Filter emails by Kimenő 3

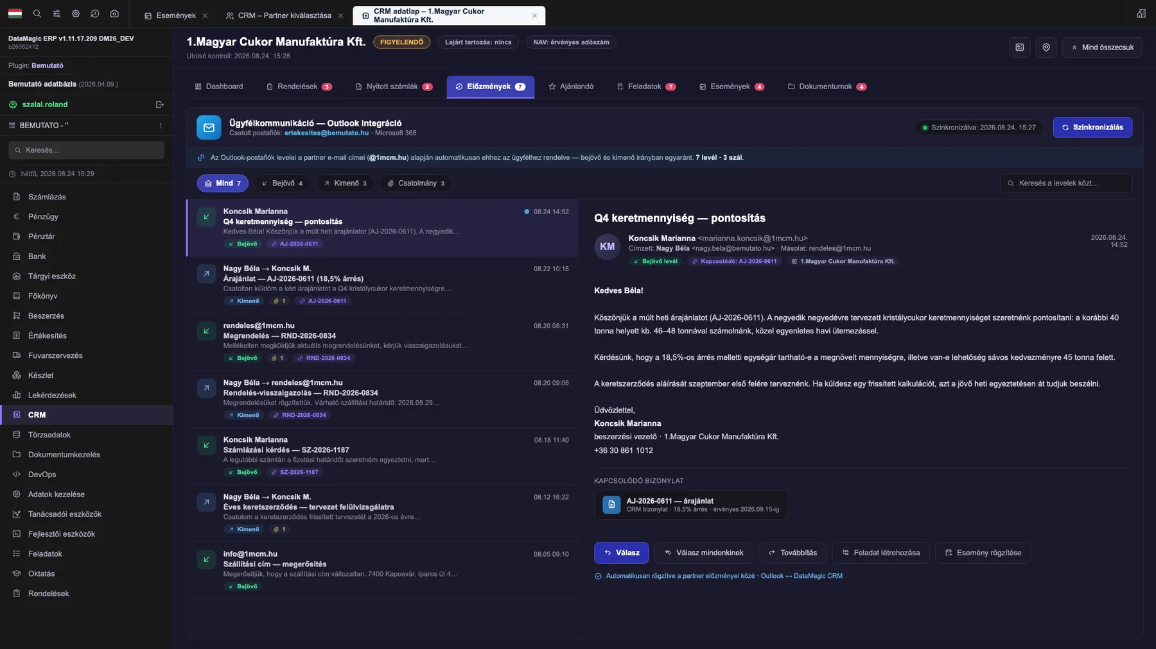coord(345,183)
